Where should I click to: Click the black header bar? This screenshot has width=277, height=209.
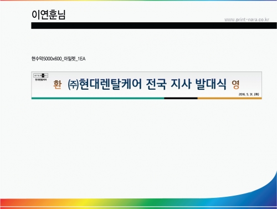point(154,26)
